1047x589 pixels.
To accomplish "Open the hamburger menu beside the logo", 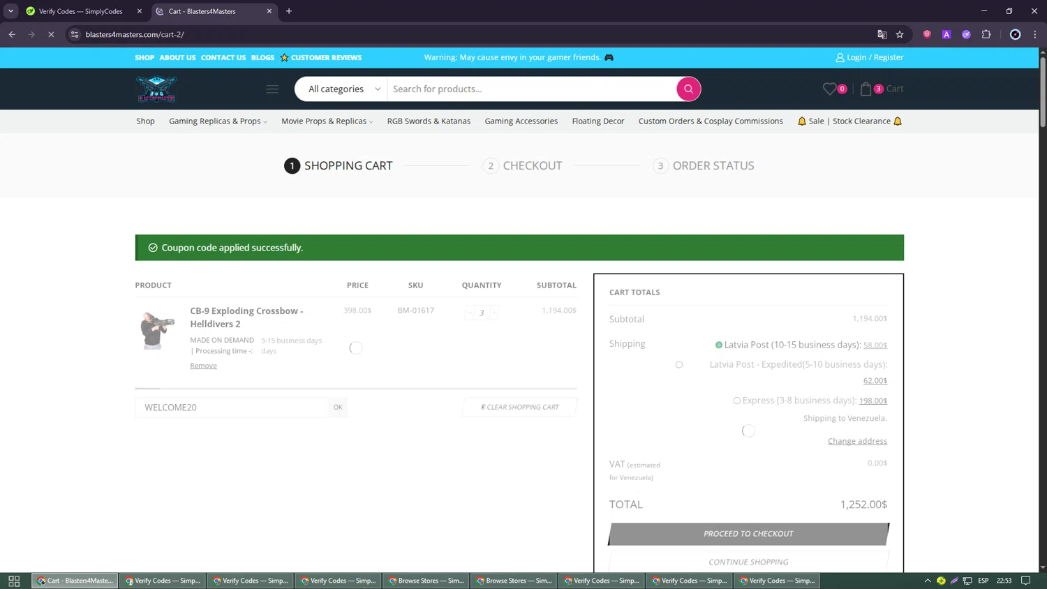I will click(272, 89).
